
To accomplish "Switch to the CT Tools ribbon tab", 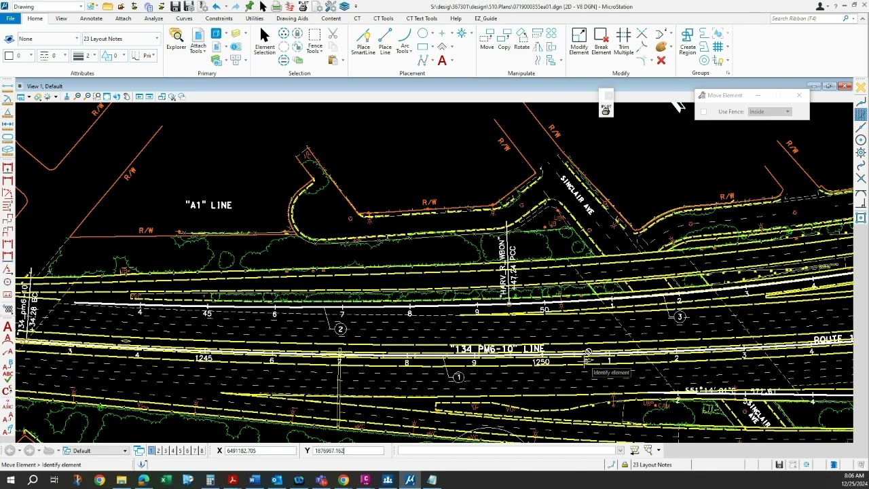I will click(x=383, y=18).
